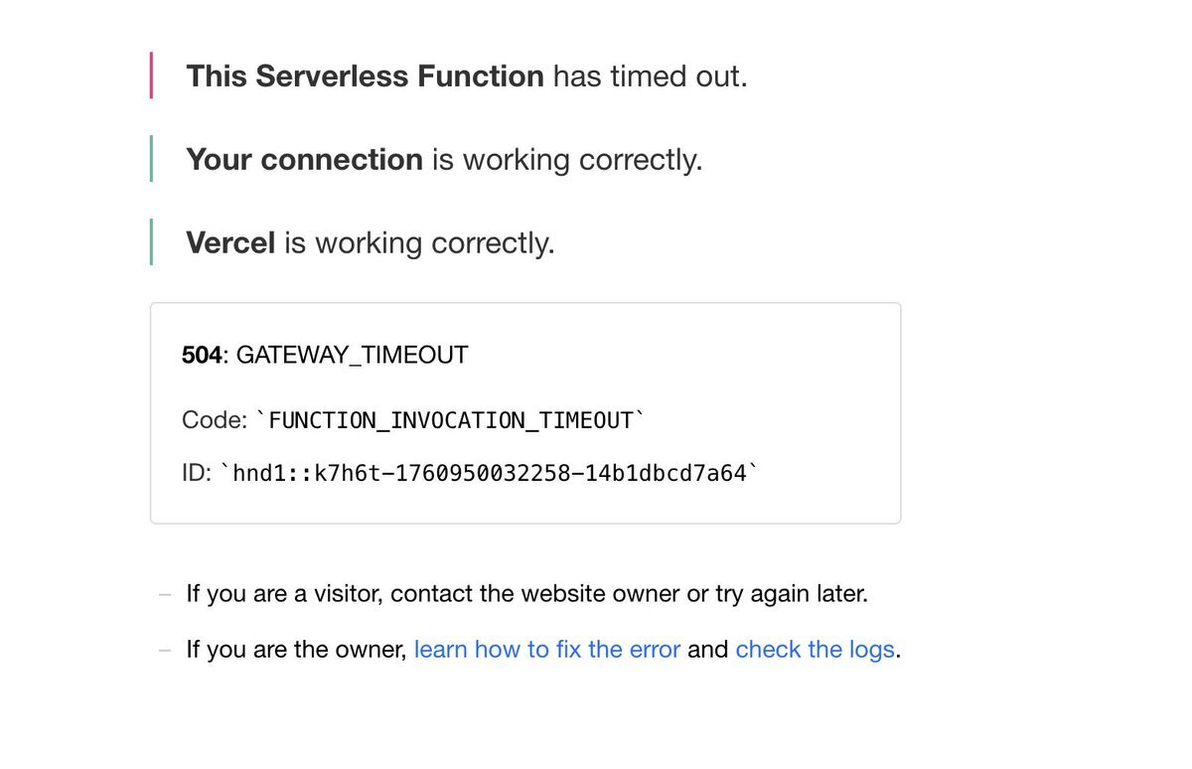Click the bold 504 error number
This screenshot has height=769, width=1192.
click(x=202, y=355)
